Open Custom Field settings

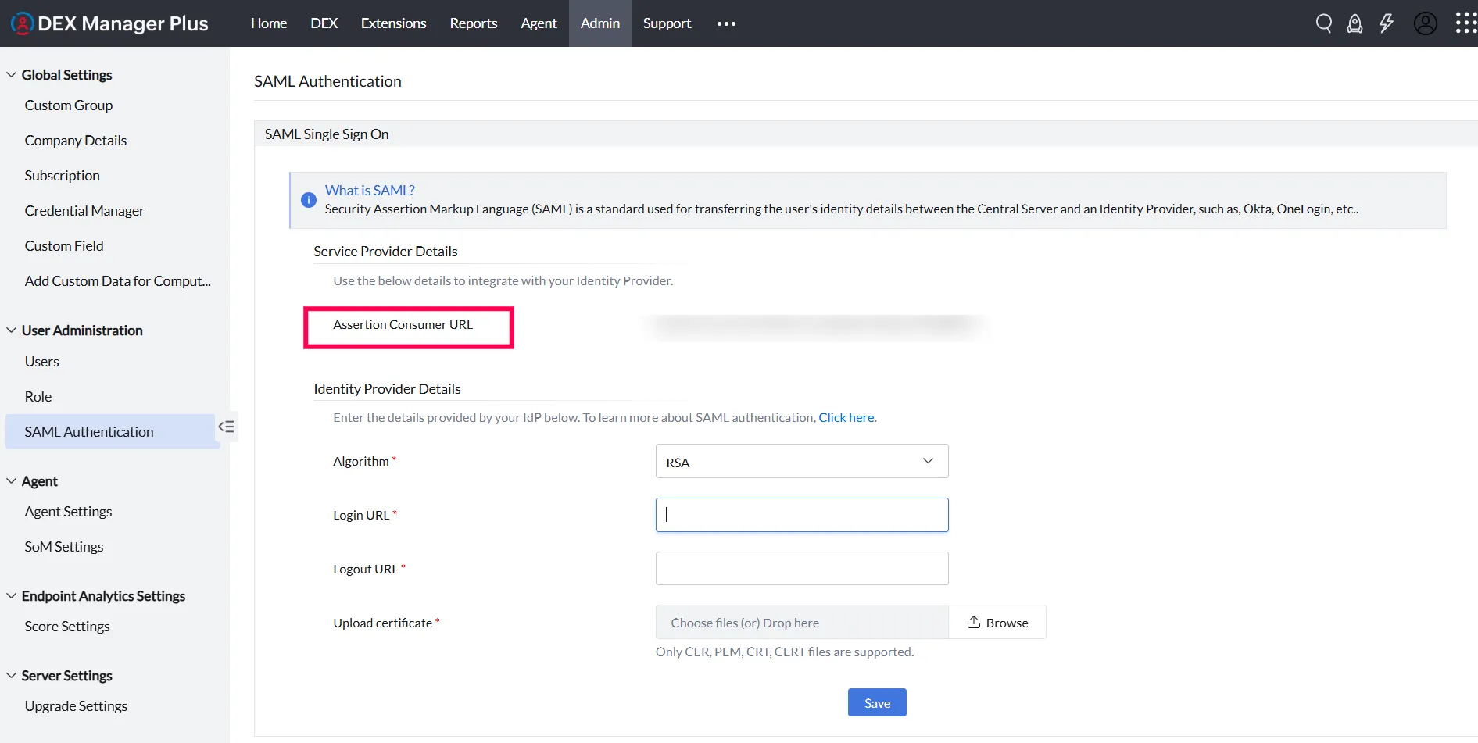tap(64, 246)
